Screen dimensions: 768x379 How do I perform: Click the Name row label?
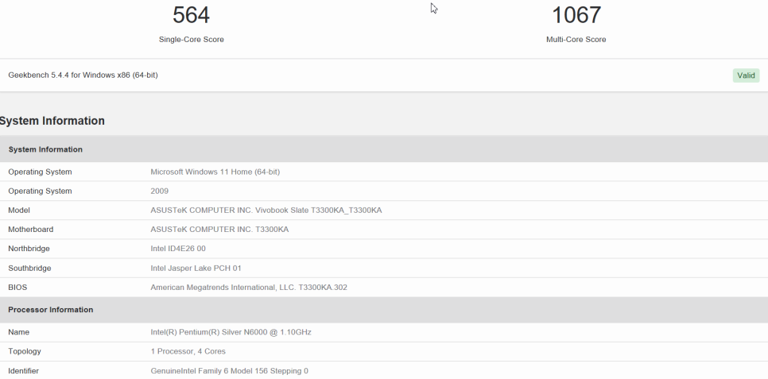click(18, 332)
